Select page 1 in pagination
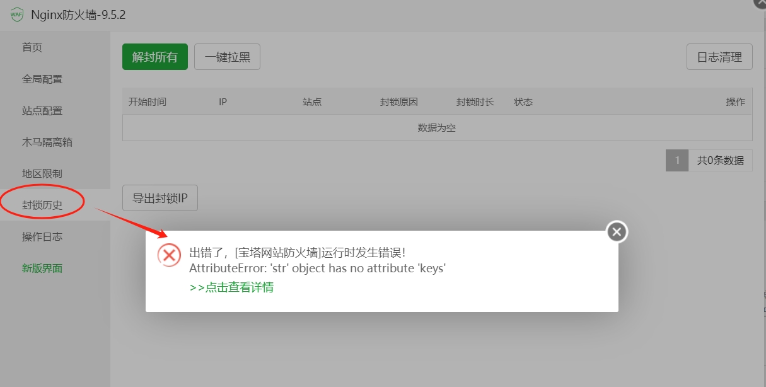This screenshot has width=766, height=387. point(677,160)
